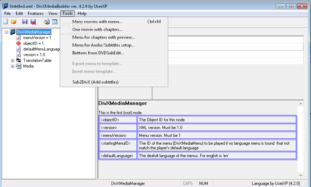Click 'This is the first (root) node.' text
This screenshot has height=187, width=311.
120,113
